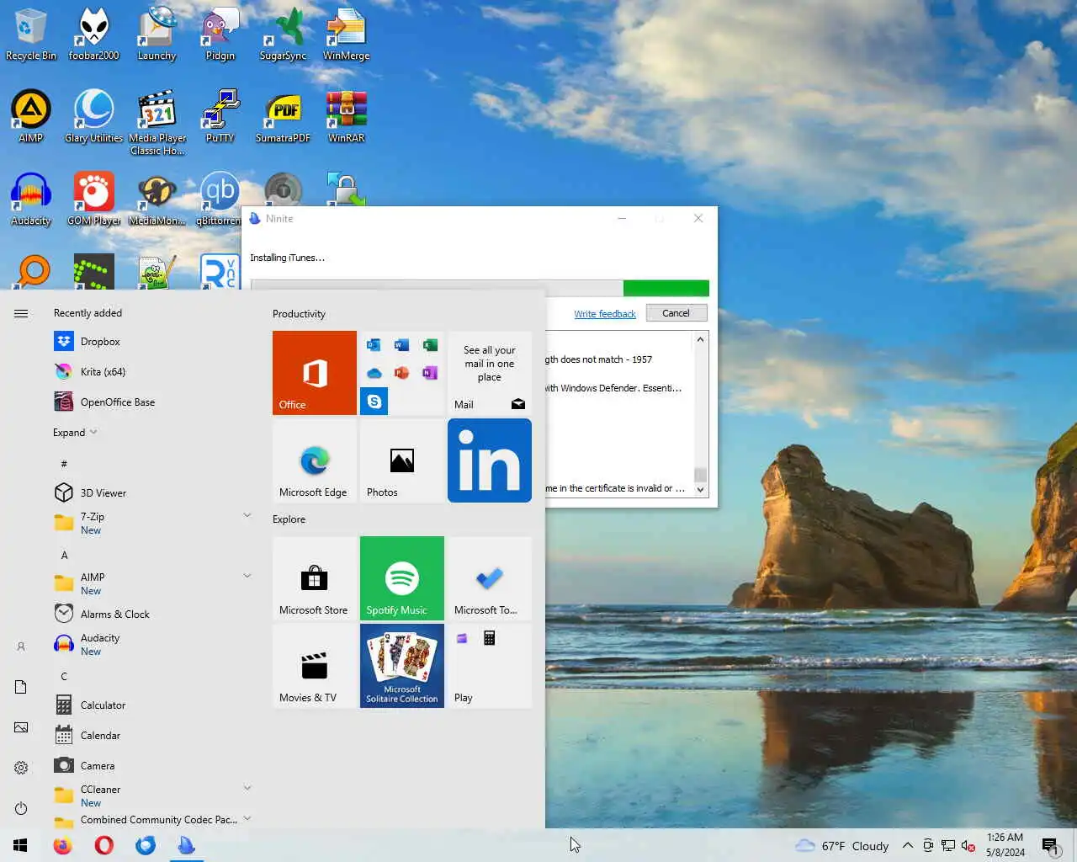Image resolution: width=1077 pixels, height=862 pixels.
Task: Open Camera from app list
Action: click(151, 766)
